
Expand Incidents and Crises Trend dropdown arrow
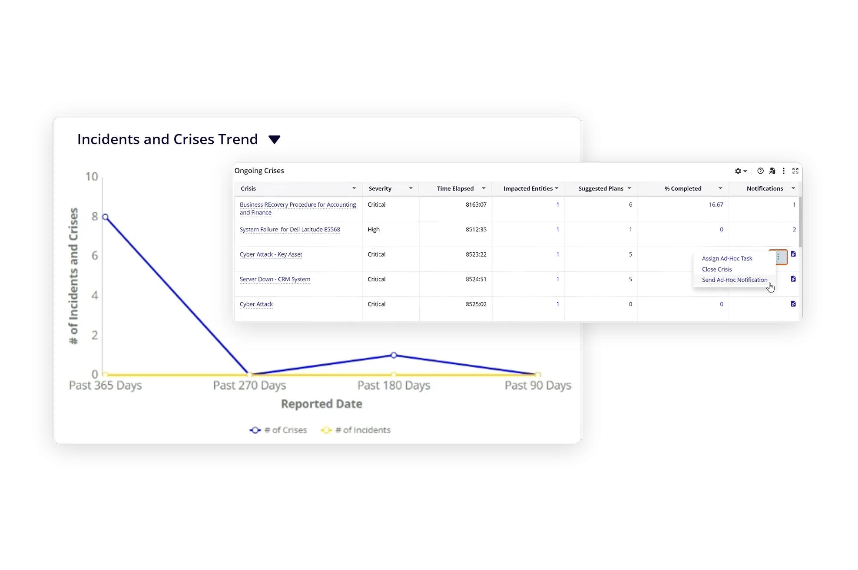pos(274,139)
